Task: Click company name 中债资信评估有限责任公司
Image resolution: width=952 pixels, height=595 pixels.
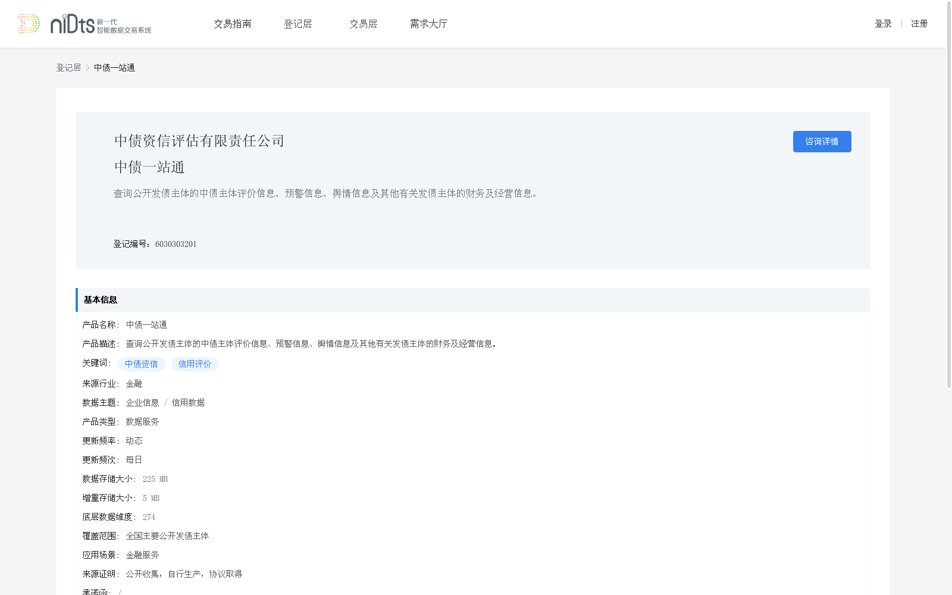Action: click(x=199, y=141)
